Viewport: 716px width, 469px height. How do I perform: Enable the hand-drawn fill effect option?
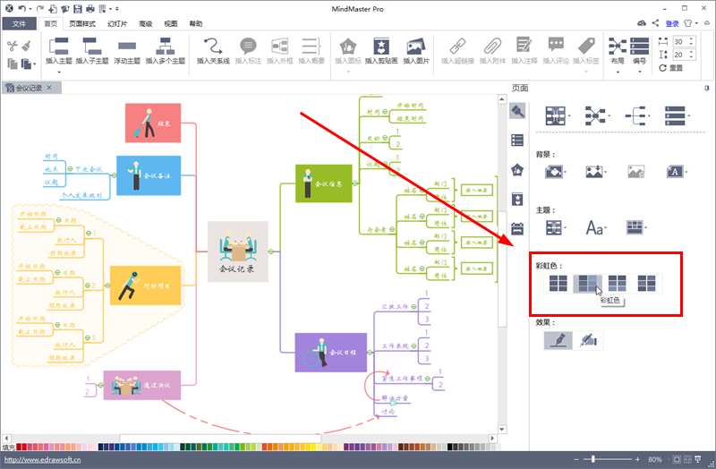pyautogui.click(x=588, y=340)
